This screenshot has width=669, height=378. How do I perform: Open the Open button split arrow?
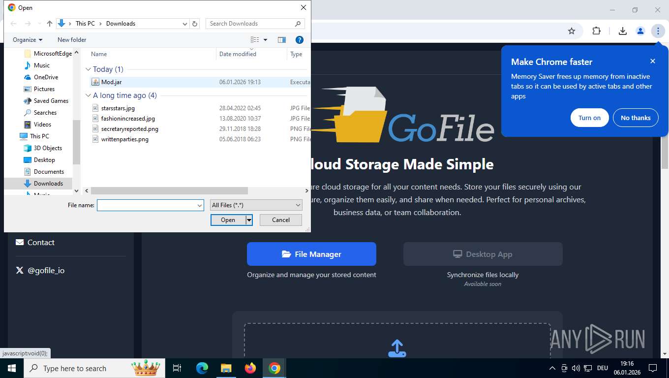click(249, 220)
